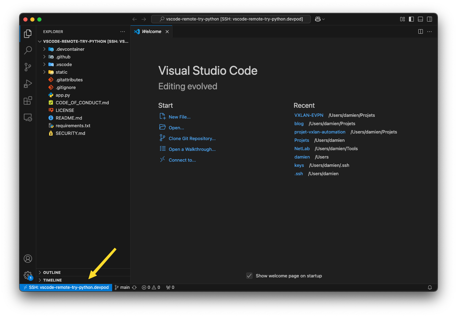Expand the .devcontainer folder
This screenshot has height=317, width=457.
pos(44,49)
